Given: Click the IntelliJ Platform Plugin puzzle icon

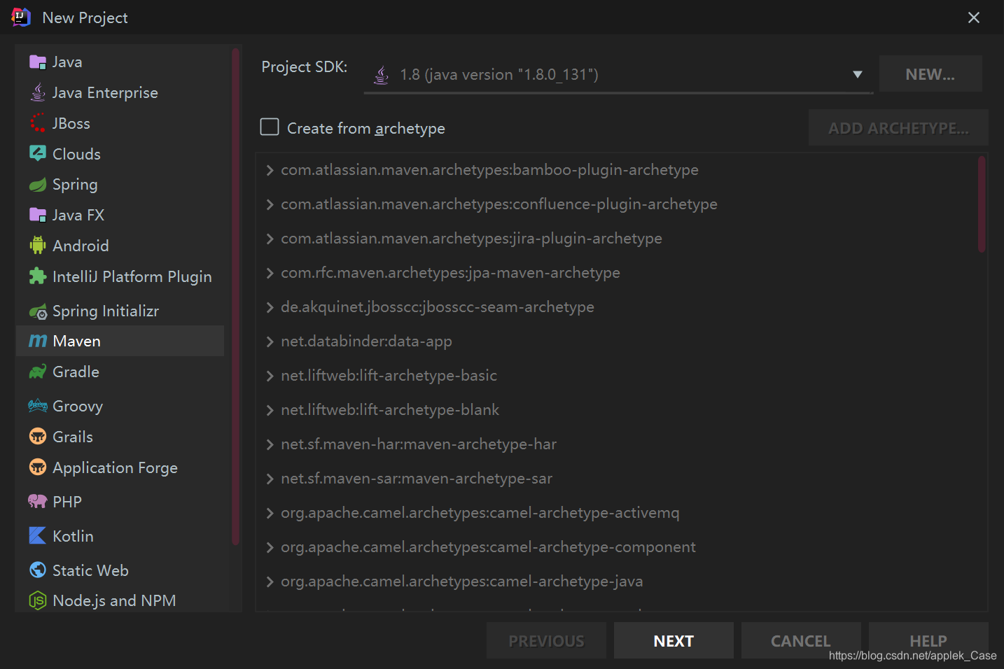Looking at the screenshot, I should [x=38, y=276].
